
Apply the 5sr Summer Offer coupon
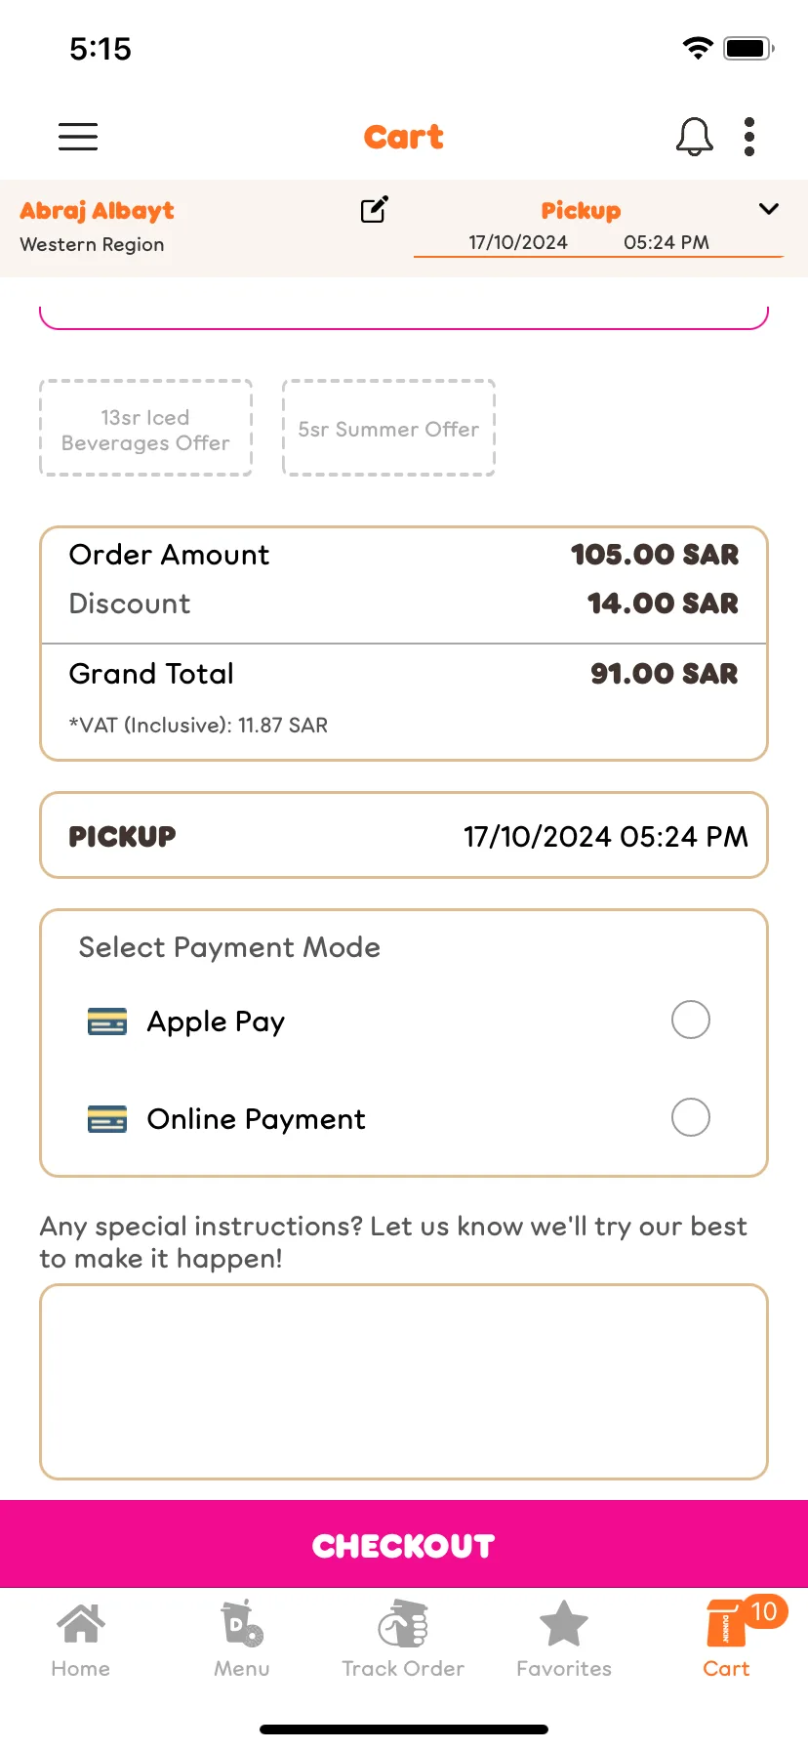(x=388, y=428)
